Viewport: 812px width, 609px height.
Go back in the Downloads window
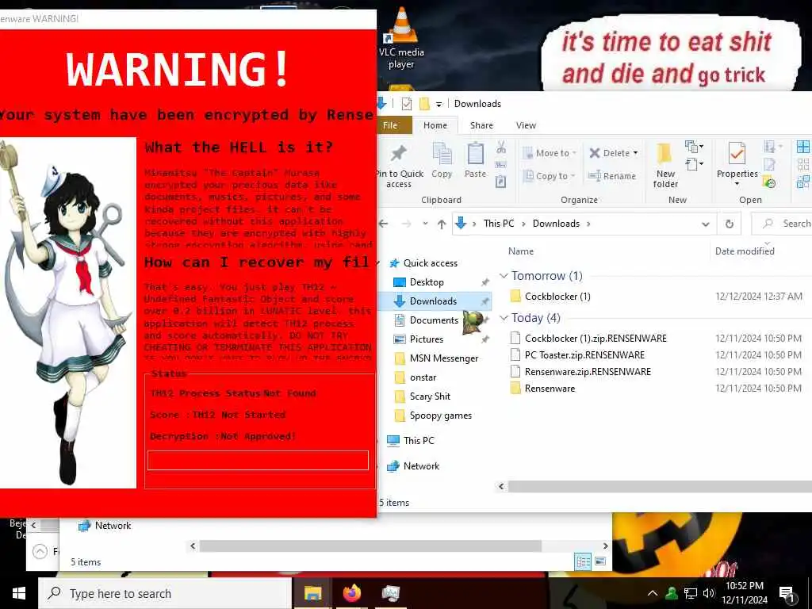tap(384, 224)
